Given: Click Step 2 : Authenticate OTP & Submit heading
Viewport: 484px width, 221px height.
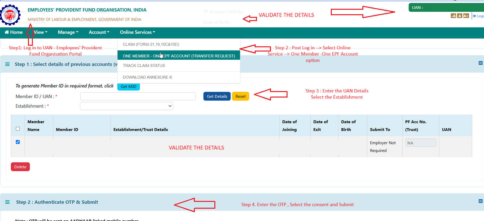Looking at the screenshot, I should coord(57,202).
